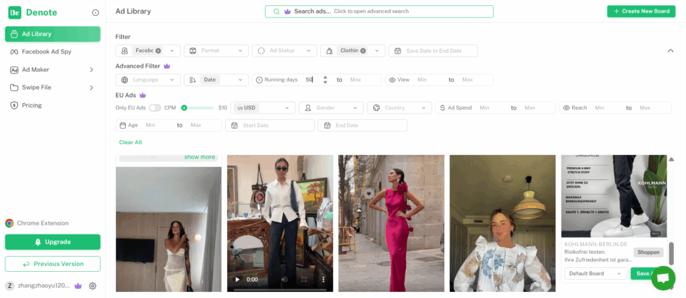Viewport: 686px width, 298px height.
Task: Click the Chrome Extension link
Action: point(38,223)
